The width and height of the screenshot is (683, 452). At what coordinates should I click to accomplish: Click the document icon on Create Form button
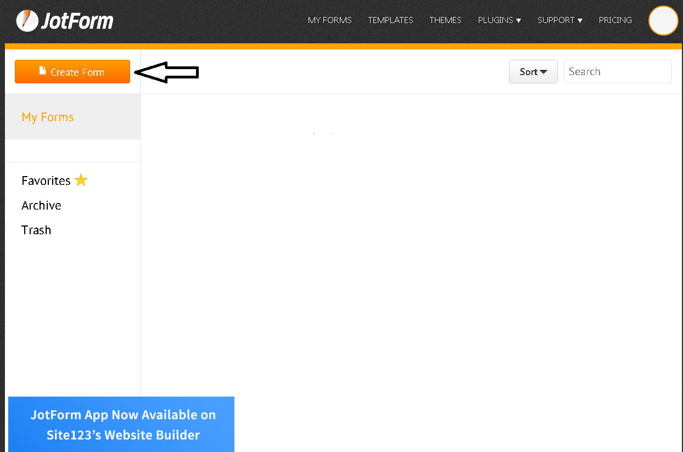tap(42, 71)
